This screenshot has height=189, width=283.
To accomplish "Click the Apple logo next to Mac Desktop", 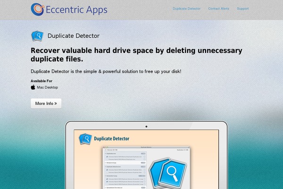I will 33,87.
